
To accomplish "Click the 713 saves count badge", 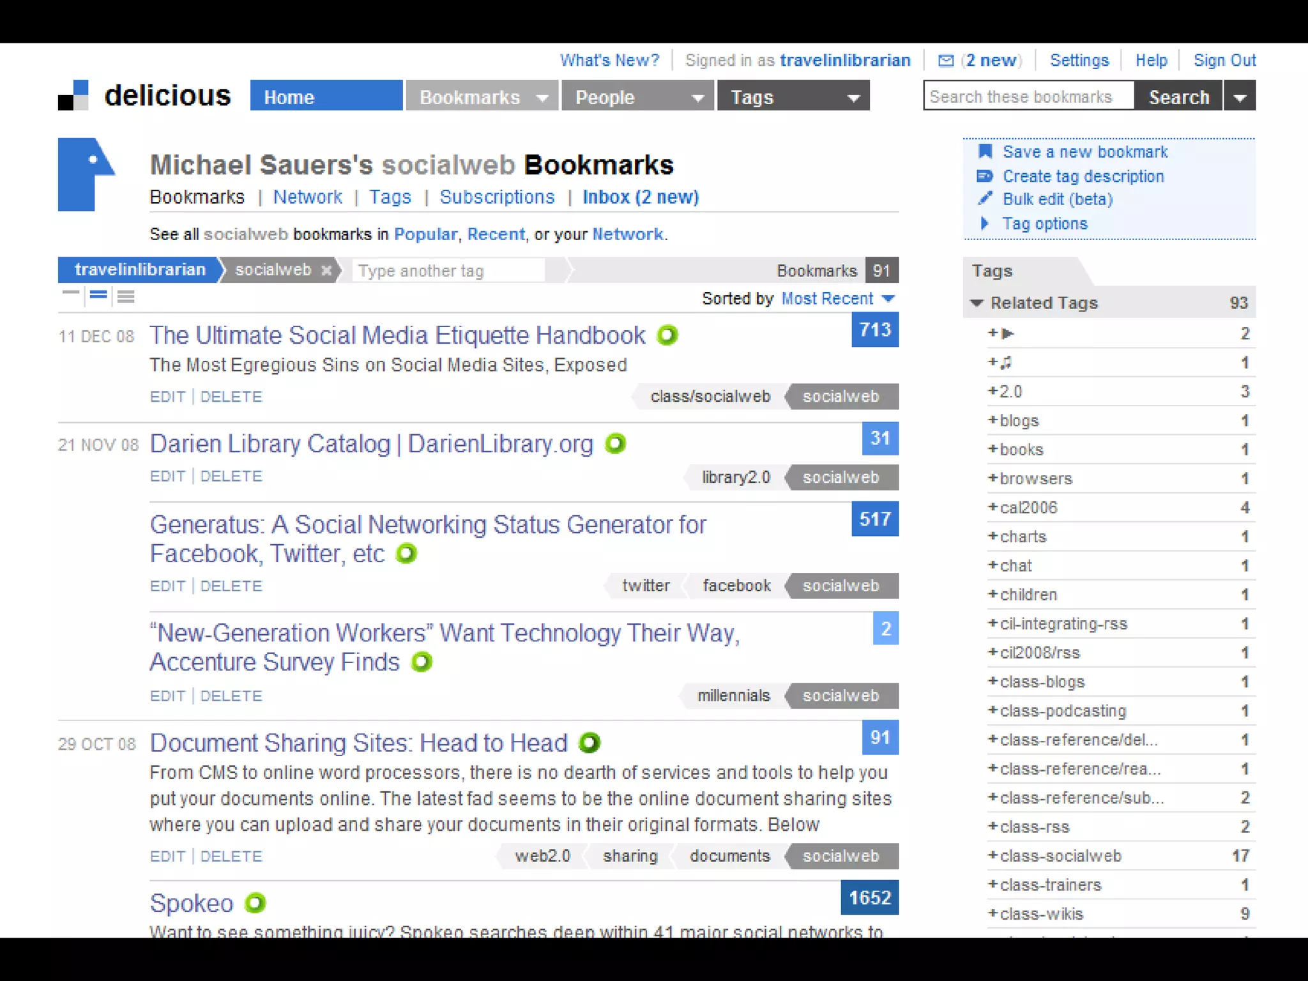I will (874, 330).
